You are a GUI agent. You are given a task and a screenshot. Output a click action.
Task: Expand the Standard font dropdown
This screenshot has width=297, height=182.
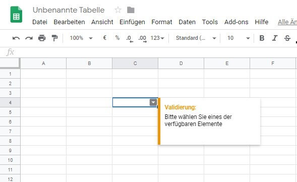pyautogui.click(x=196, y=38)
